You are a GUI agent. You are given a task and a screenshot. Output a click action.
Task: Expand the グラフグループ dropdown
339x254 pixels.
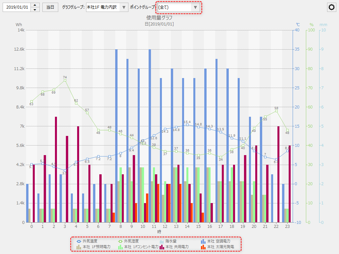(123, 7)
